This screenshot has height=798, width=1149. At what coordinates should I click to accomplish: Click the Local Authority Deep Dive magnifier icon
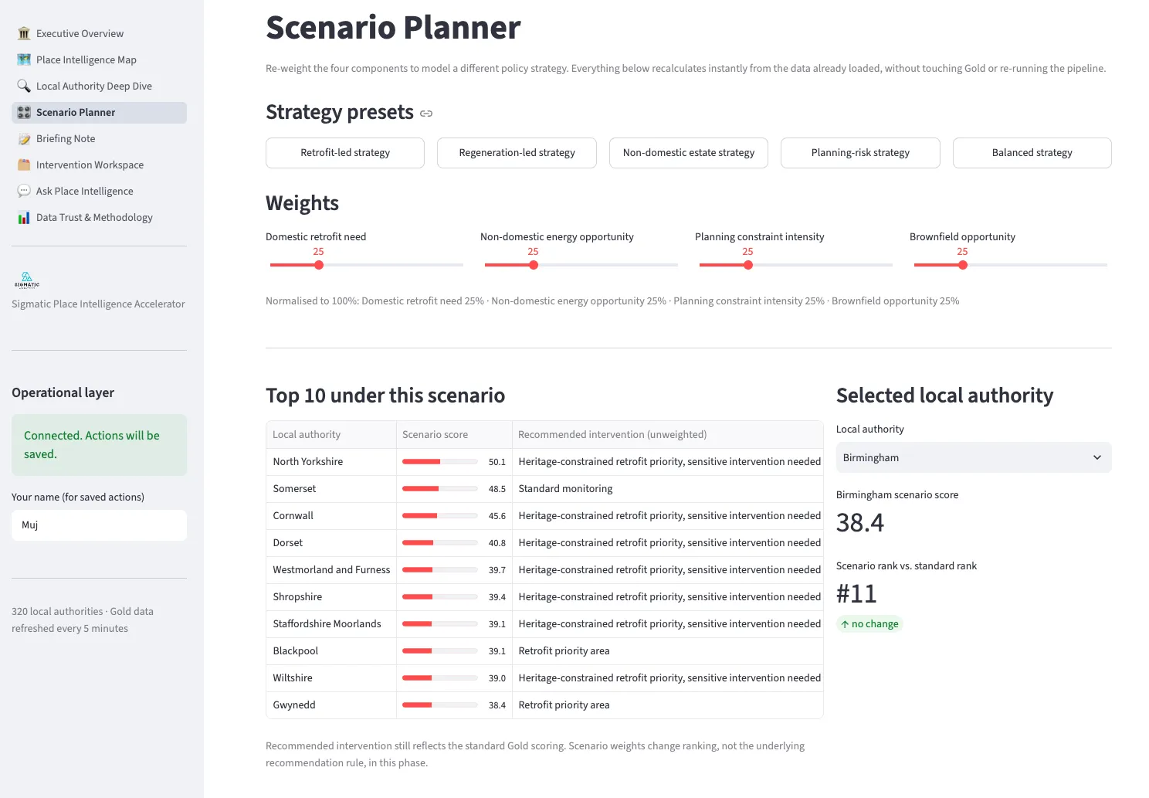point(24,86)
